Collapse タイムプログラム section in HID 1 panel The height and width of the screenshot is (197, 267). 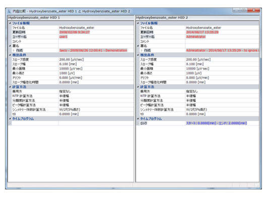coord(10,119)
